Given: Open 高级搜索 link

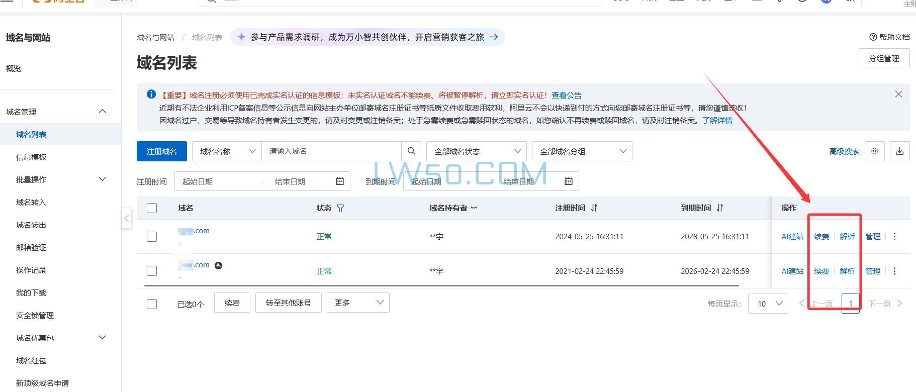Looking at the screenshot, I should (x=844, y=151).
